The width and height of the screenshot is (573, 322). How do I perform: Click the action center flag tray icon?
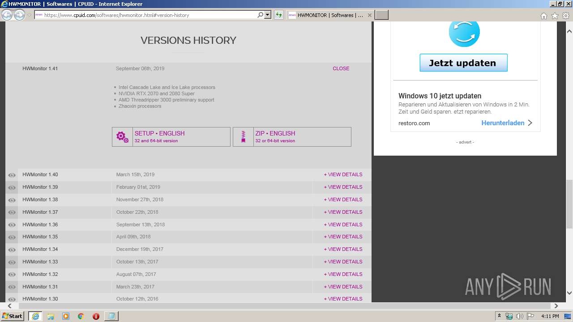[x=530, y=316]
